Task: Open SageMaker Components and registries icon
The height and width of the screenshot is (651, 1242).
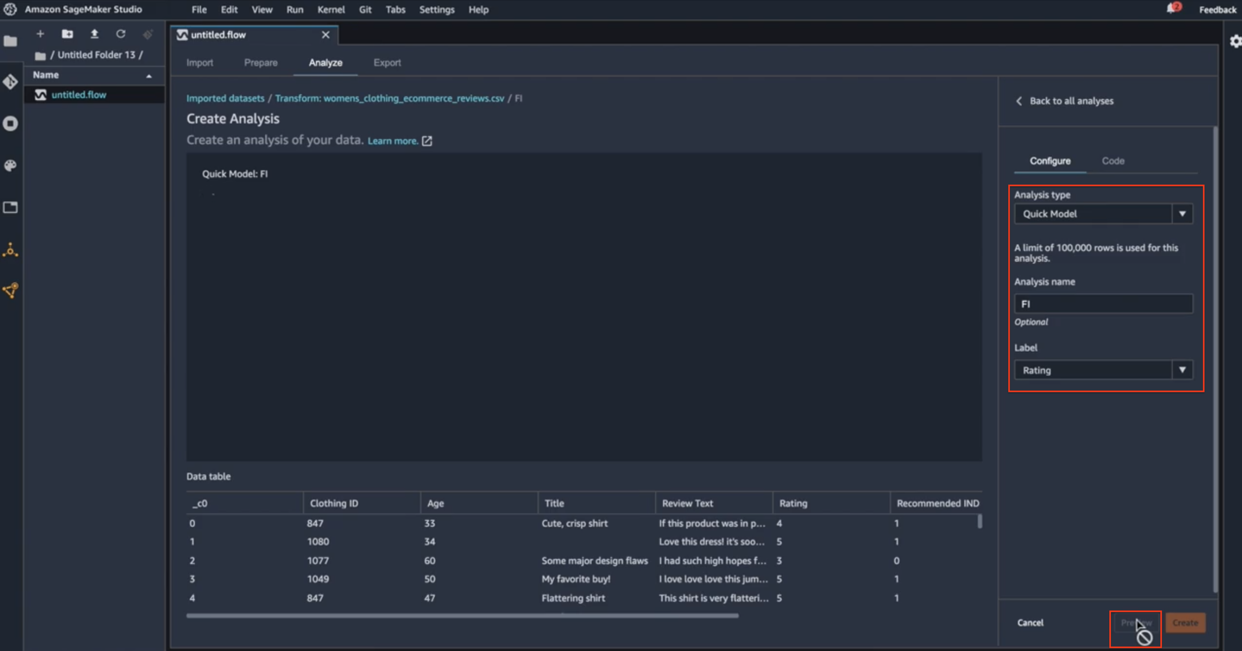Action: coord(10,249)
